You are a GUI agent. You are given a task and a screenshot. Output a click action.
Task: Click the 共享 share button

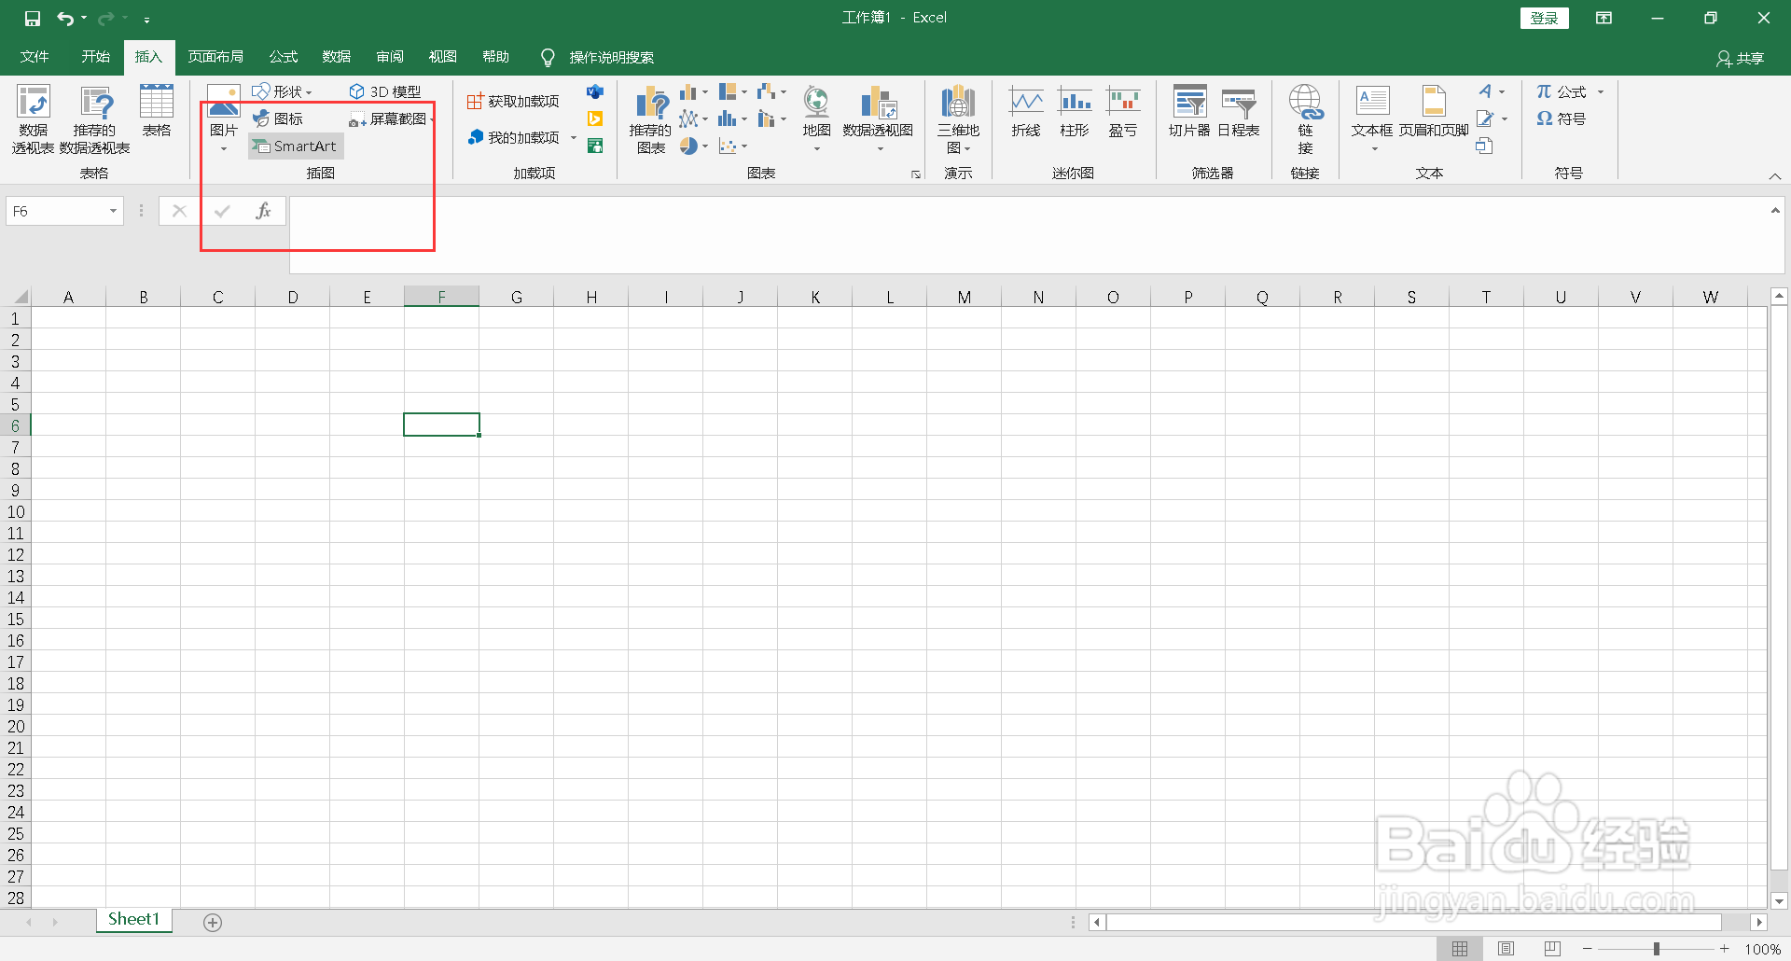pyautogui.click(x=1741, y=58)
